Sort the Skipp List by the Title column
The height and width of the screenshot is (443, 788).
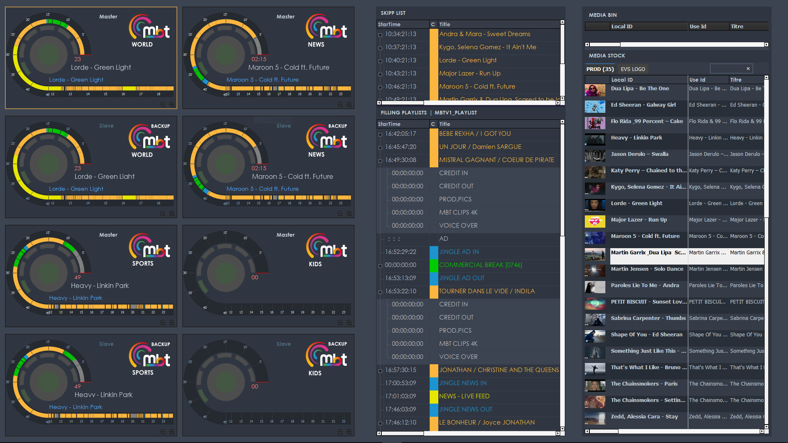click(444, 24)
